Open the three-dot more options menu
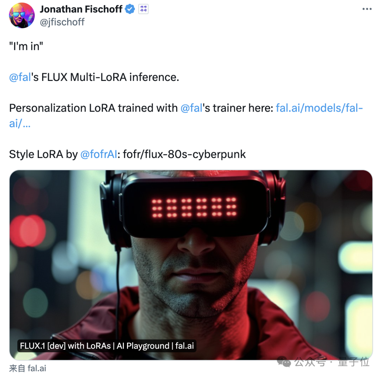 367,9
